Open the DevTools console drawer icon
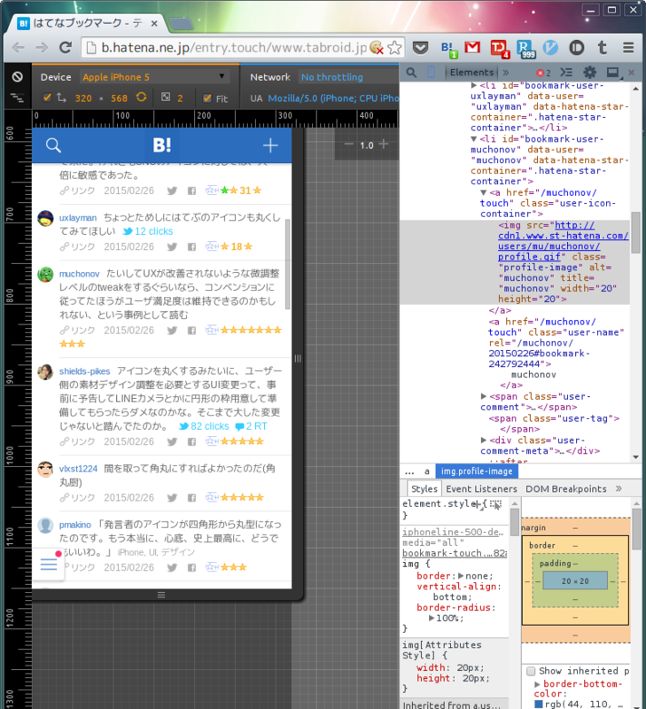 click(x=566, y=73)
